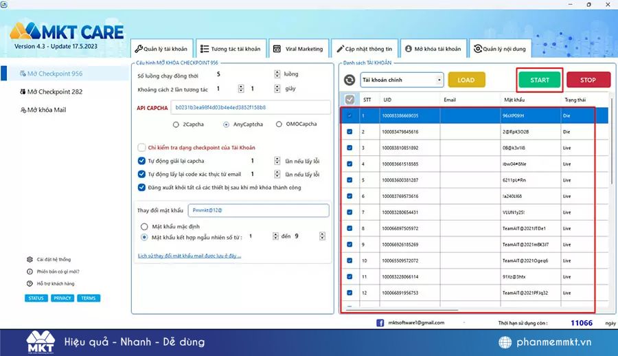Enable 'Chỉ kiểm tra dạng checkpoint' checkbox
The height and width of the screenshot is (356, 618).
pyautogui.click(x=141, y=148)
